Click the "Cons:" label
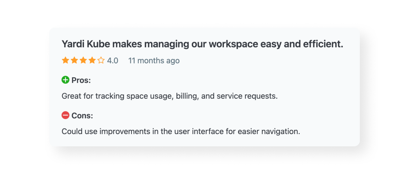The width and height of the screenshot is (409, 174). tap(82, 116)
